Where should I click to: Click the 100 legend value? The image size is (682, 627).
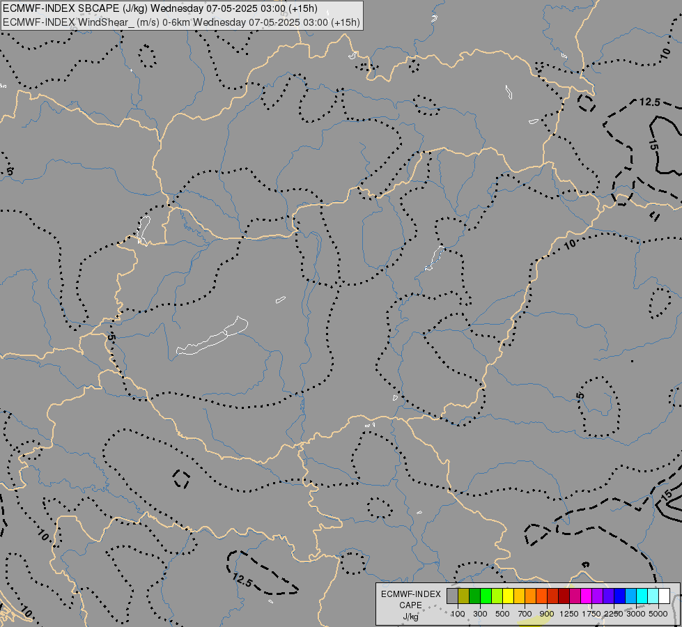tap(458, 614)
